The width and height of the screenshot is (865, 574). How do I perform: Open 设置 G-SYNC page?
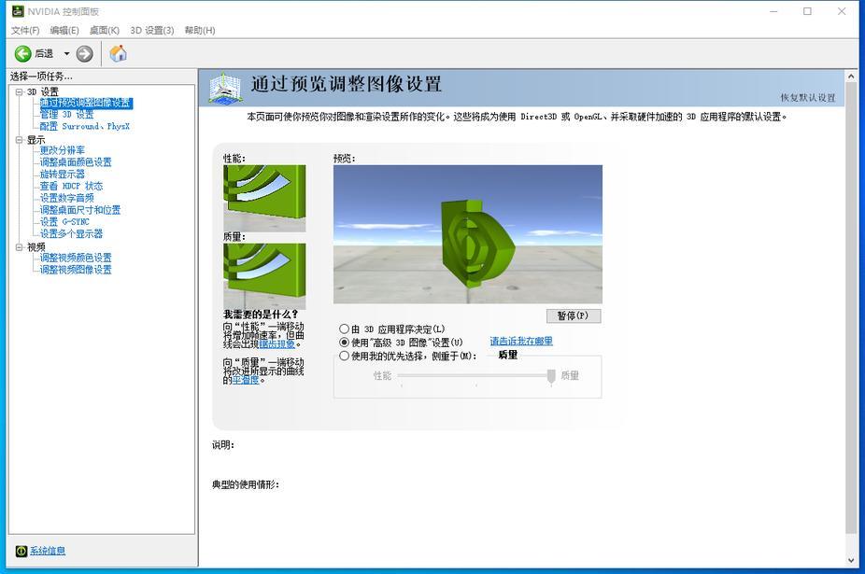tap(64, 221)
